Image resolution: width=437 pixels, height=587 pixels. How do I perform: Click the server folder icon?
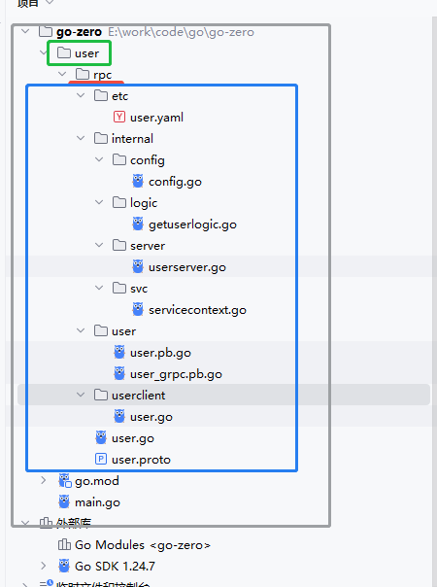pyautogui.click(x=119, y=245)
